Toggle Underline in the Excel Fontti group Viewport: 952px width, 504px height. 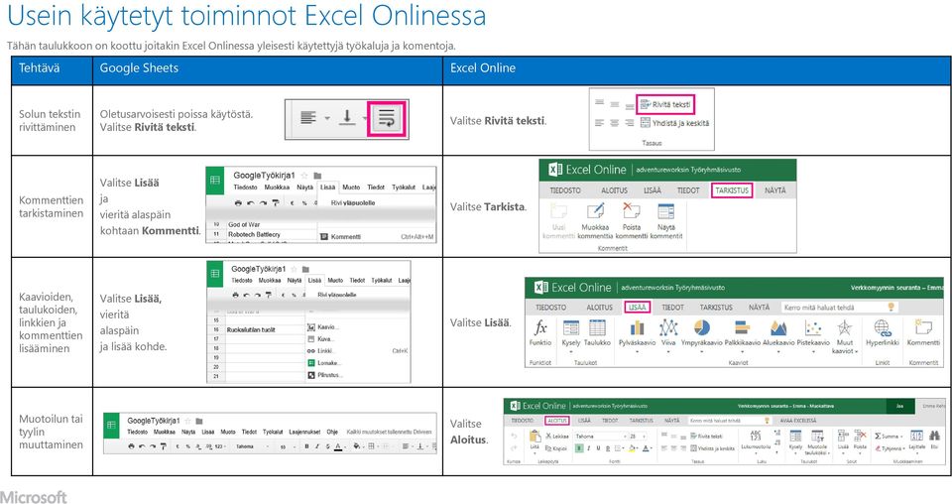(598, 448)
